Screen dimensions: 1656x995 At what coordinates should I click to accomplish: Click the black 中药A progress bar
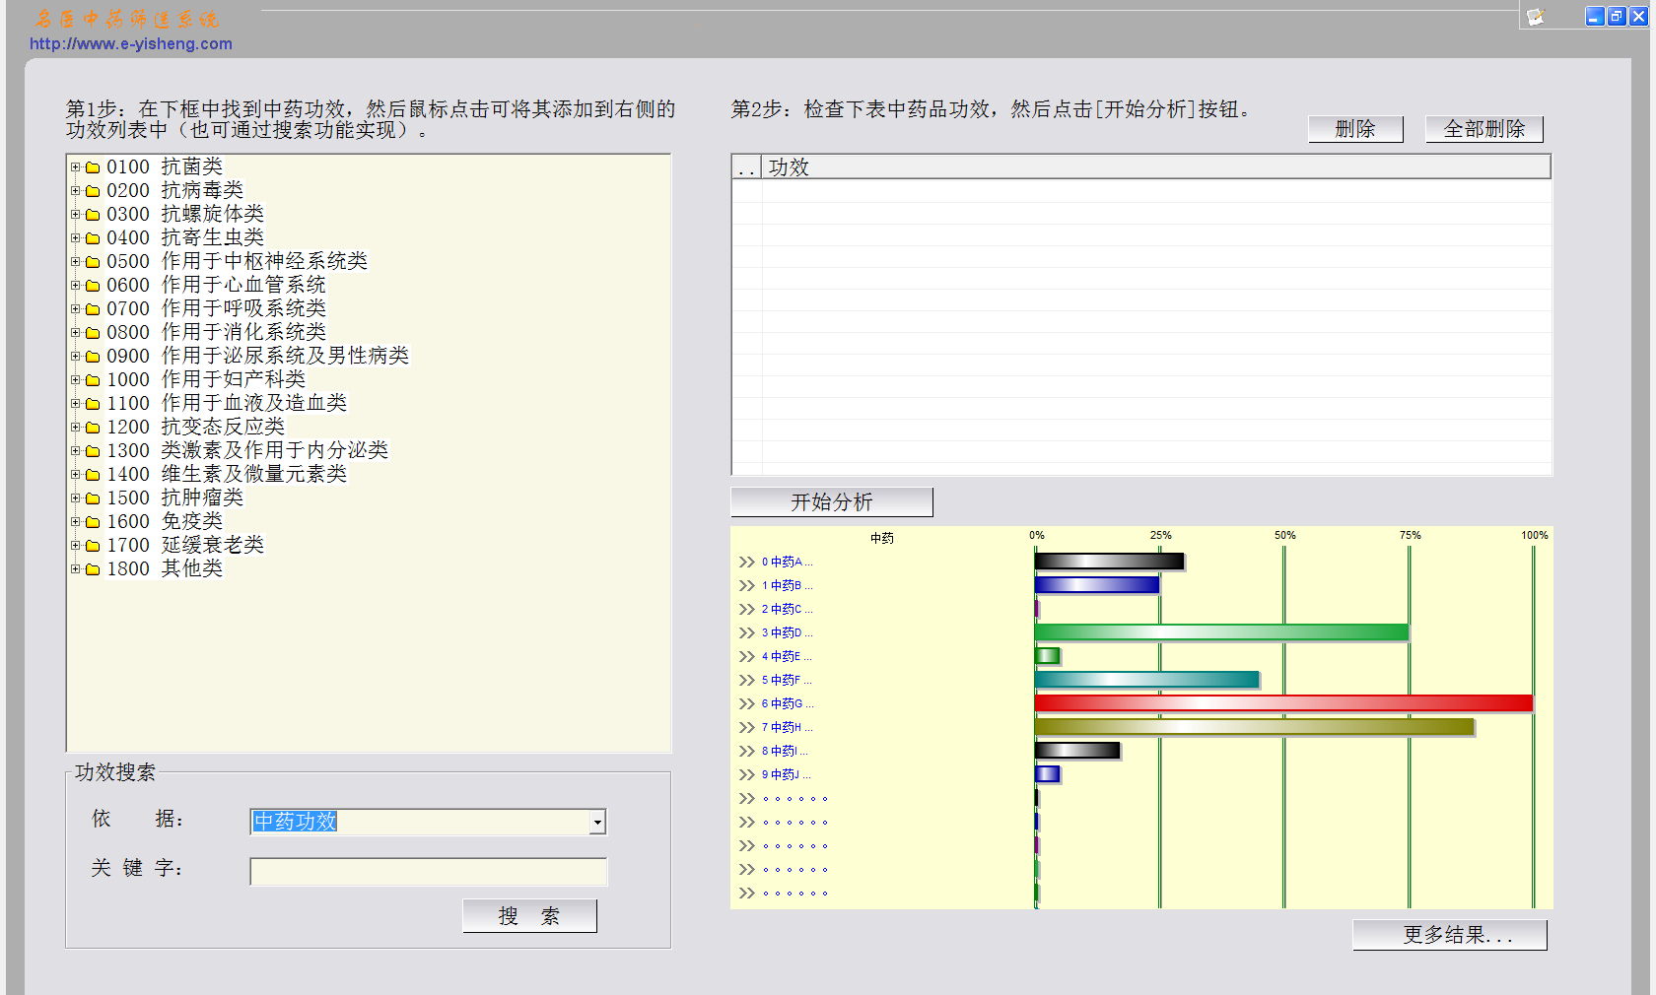1109,562
